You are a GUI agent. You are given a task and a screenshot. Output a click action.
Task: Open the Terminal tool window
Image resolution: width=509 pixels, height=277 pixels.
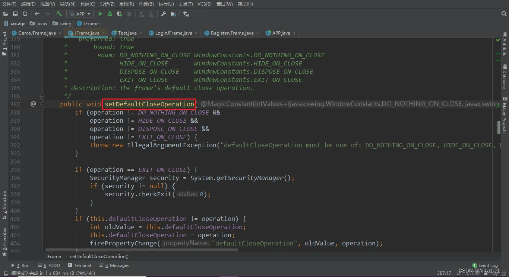80,265
